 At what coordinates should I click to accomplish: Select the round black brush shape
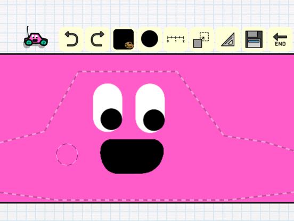click(150, 39)
